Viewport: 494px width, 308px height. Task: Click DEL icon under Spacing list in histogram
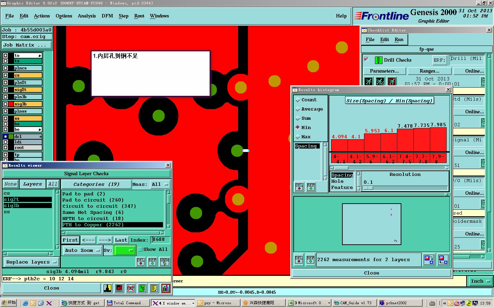(x=299, y=187)
